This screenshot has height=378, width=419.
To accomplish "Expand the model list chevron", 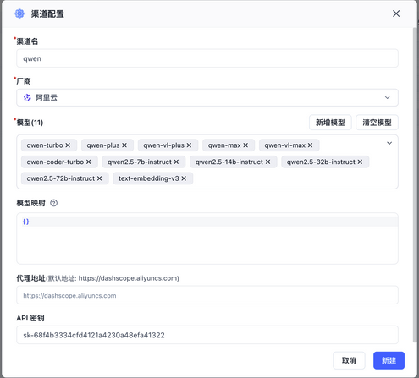I will point(389,143).
